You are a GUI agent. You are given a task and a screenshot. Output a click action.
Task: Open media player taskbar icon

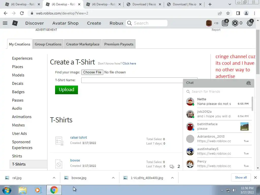point(38,190)
